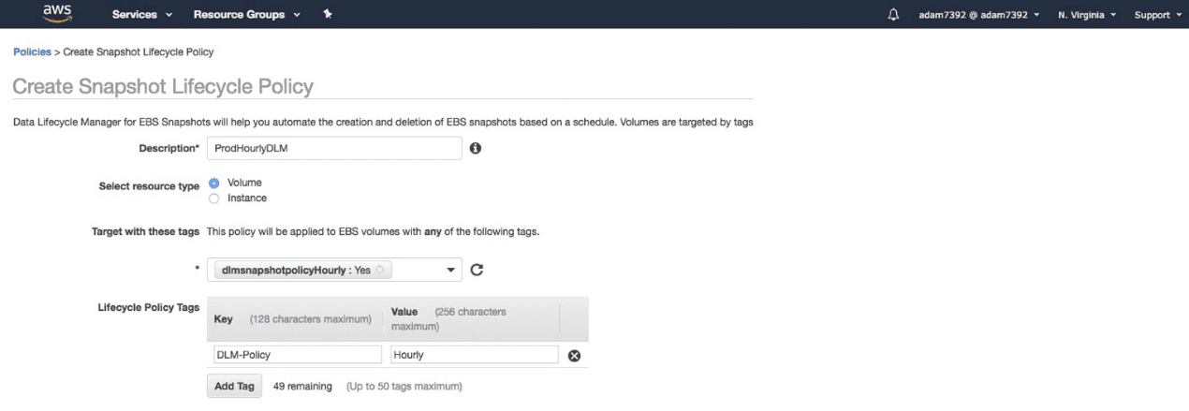Open the Resource Groups menu

click(247, 15)
